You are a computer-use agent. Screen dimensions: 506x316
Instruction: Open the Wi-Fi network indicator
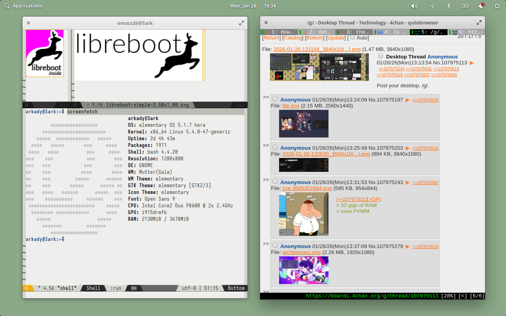pos(432,6)
